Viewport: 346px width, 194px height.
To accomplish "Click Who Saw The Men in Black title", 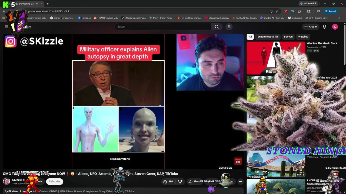I will point(322,43).
